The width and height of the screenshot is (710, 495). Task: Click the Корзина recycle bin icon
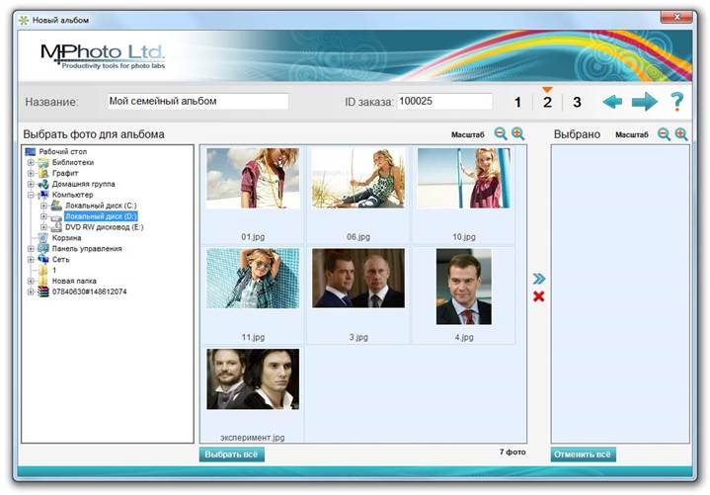[x=43, y=238]
